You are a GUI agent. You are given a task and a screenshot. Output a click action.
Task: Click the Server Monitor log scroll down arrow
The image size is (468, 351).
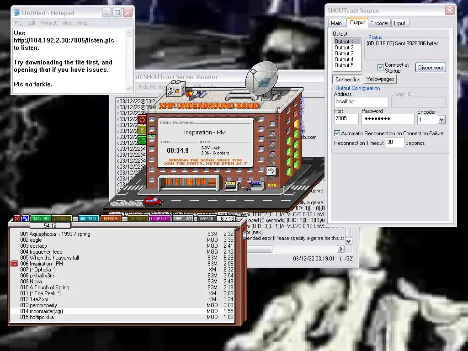[348, 240]
